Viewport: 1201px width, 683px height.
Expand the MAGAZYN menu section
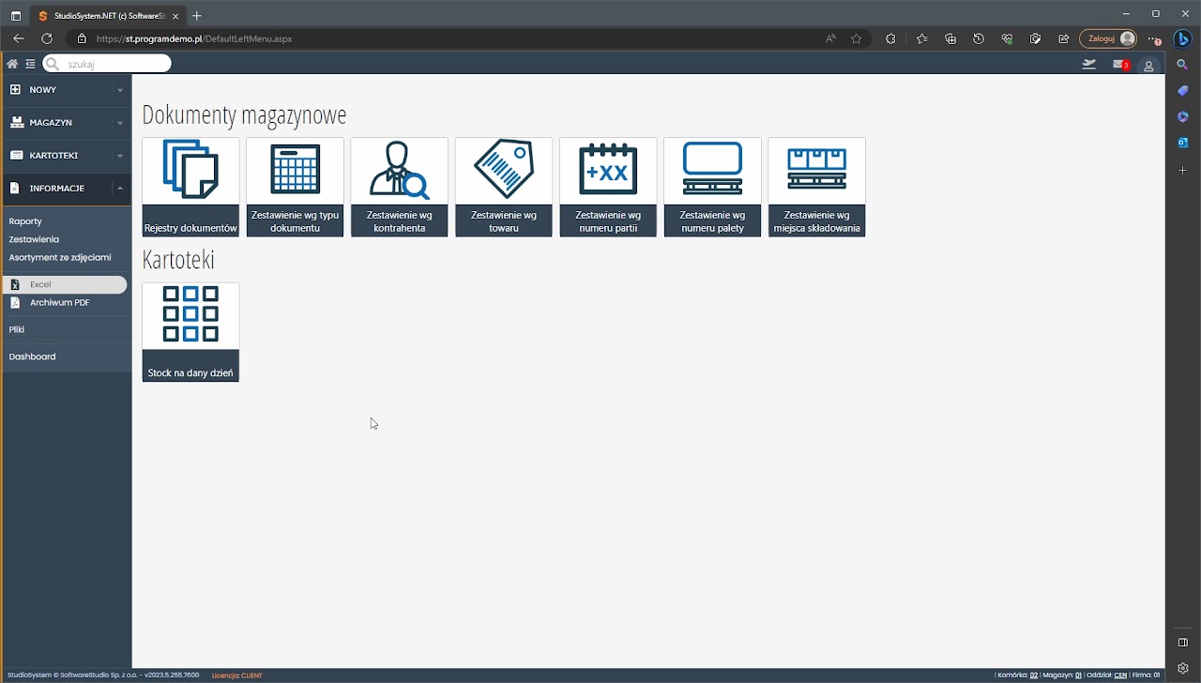pos(66,123)
